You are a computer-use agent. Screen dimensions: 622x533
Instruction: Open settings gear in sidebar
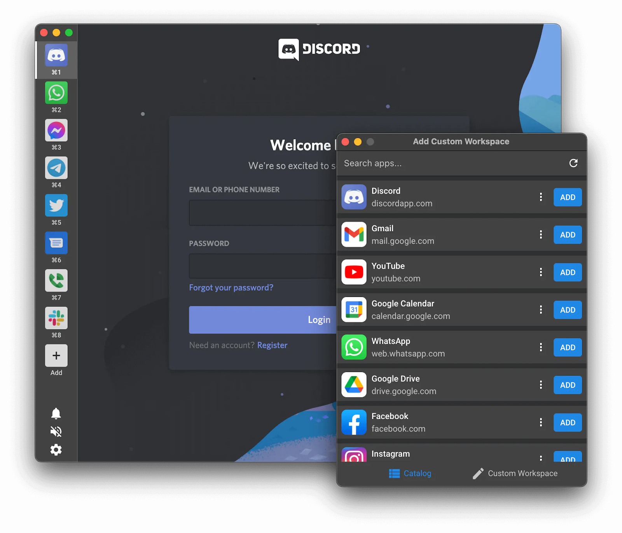[56, 450]
